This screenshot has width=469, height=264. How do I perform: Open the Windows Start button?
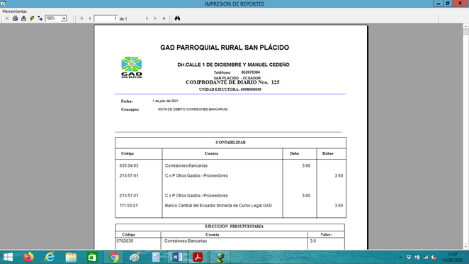point(8,257)
